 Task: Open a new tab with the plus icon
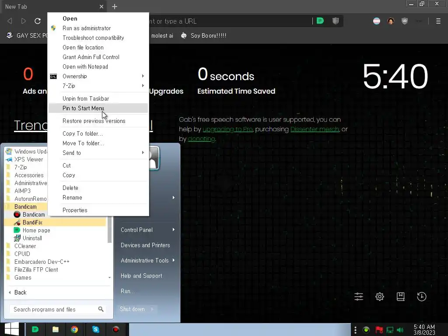tap(115, 7)
